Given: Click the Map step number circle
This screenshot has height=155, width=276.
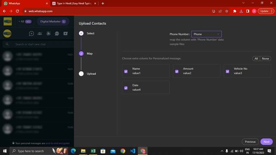Looking at the screenshot, I should (x=81, y=53).
